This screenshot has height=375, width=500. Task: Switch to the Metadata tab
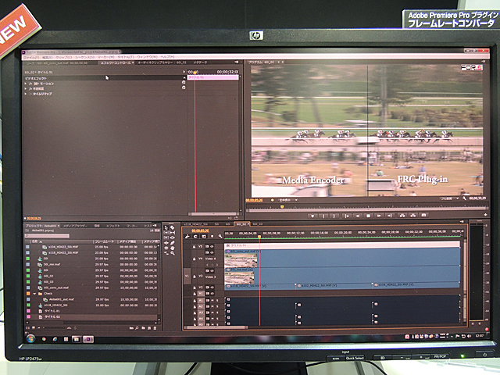click(200, 62)
